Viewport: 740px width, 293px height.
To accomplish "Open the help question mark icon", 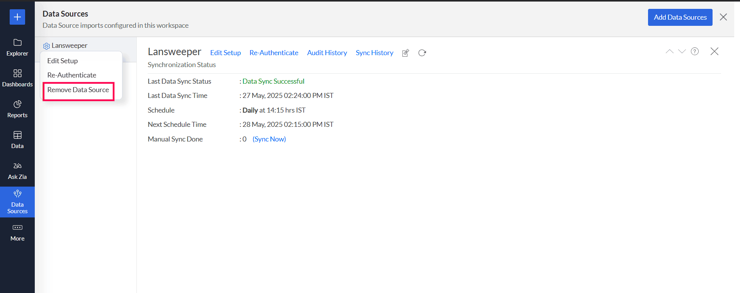I will (x=695, y=51).
